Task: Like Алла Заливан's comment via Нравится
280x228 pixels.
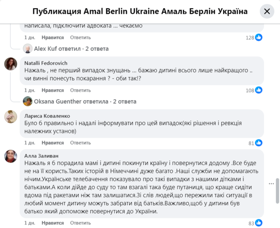Action: pos(53,223)
